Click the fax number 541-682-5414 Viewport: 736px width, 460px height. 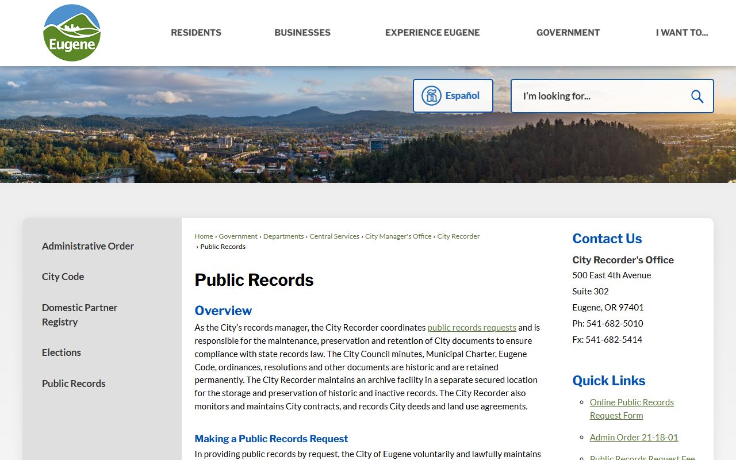[614, 340]
